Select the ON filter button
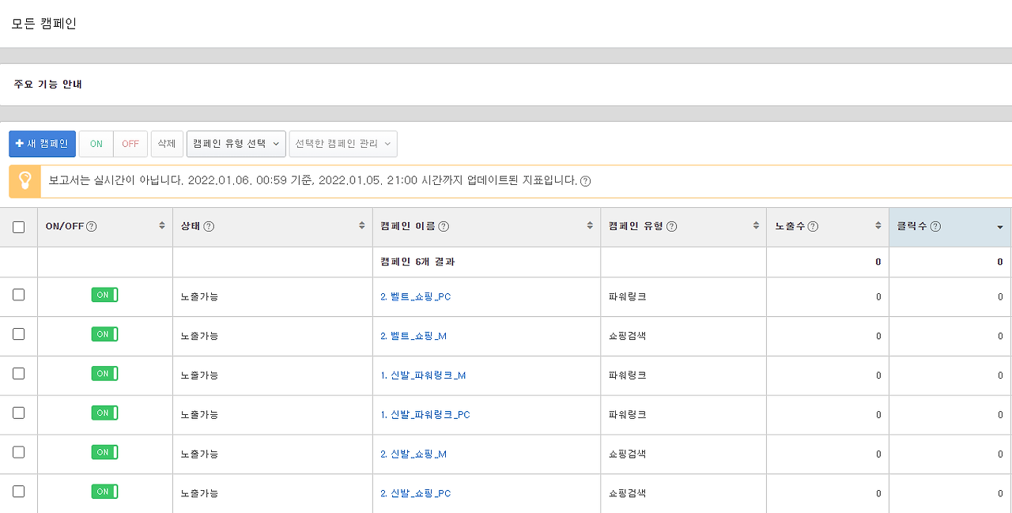The width and height of the screenshot is (1012, 513). pos(95,144)
